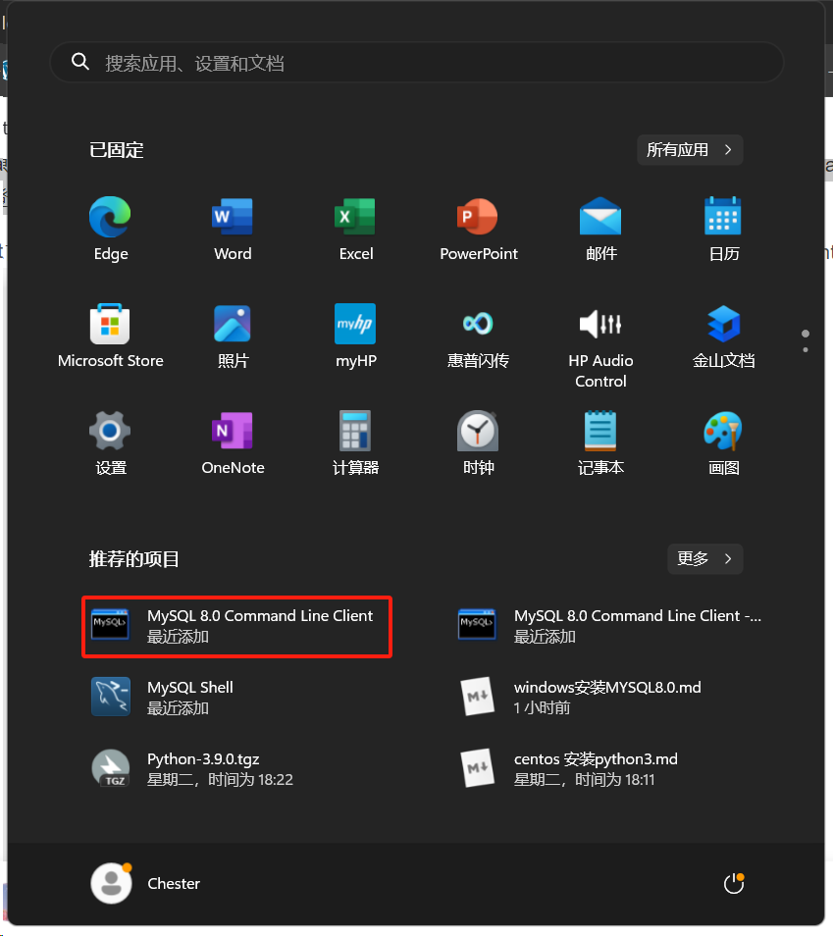Open the 时钟 clock app

(x=478, y=442)
